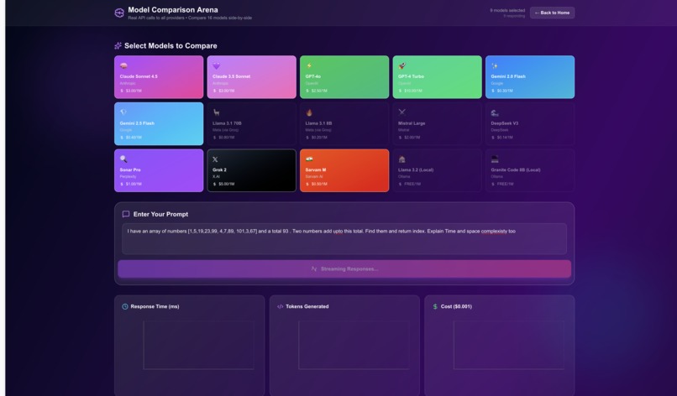Enable the Llama 3.2 (Local) model card
677x396 pixels.
click(x=437, y=170)
